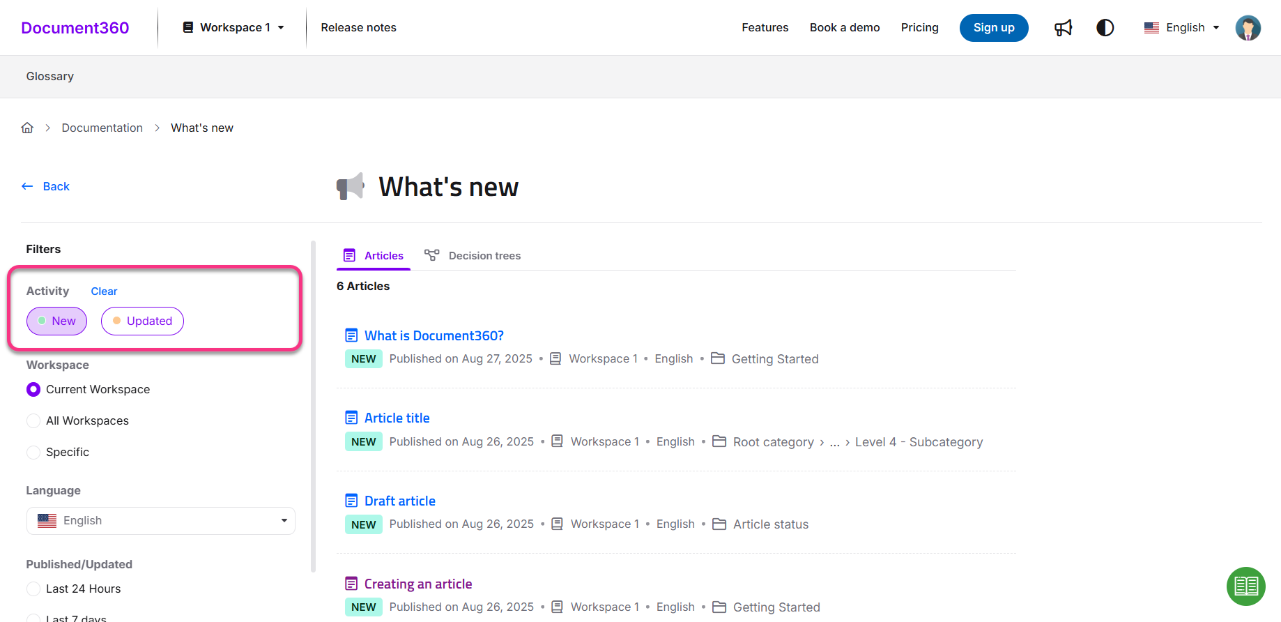The height and width of the screenshot is (622, 1281).
Task: Click Getting Started under What is Document360?
Action: tap(775, 359)
